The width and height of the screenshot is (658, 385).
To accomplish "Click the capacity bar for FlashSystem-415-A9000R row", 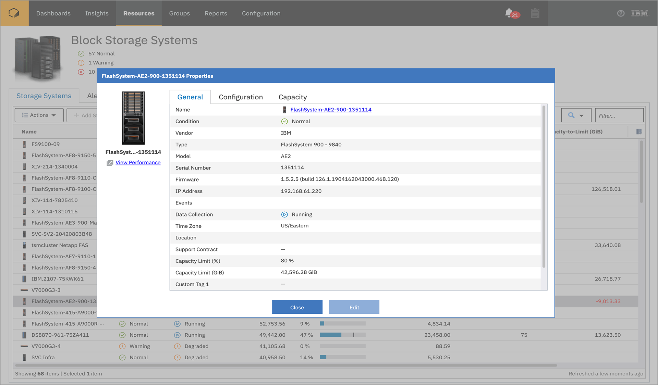I will (343, 323).
